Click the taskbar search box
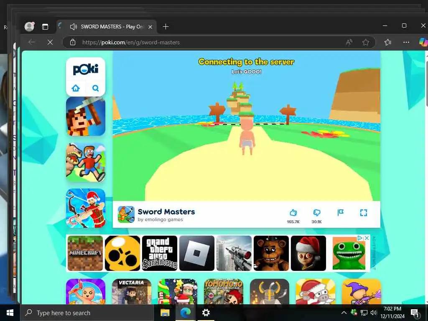Screen dimensions: 428x321 point(87,313)
